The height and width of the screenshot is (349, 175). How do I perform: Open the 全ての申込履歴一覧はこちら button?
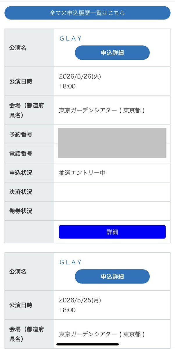click(x=87, y=13)
